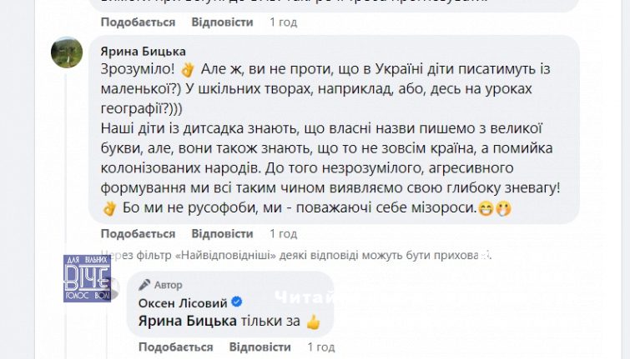
Task: Click the grinning emoji after "мізороси"
Action: pos(485,207)
